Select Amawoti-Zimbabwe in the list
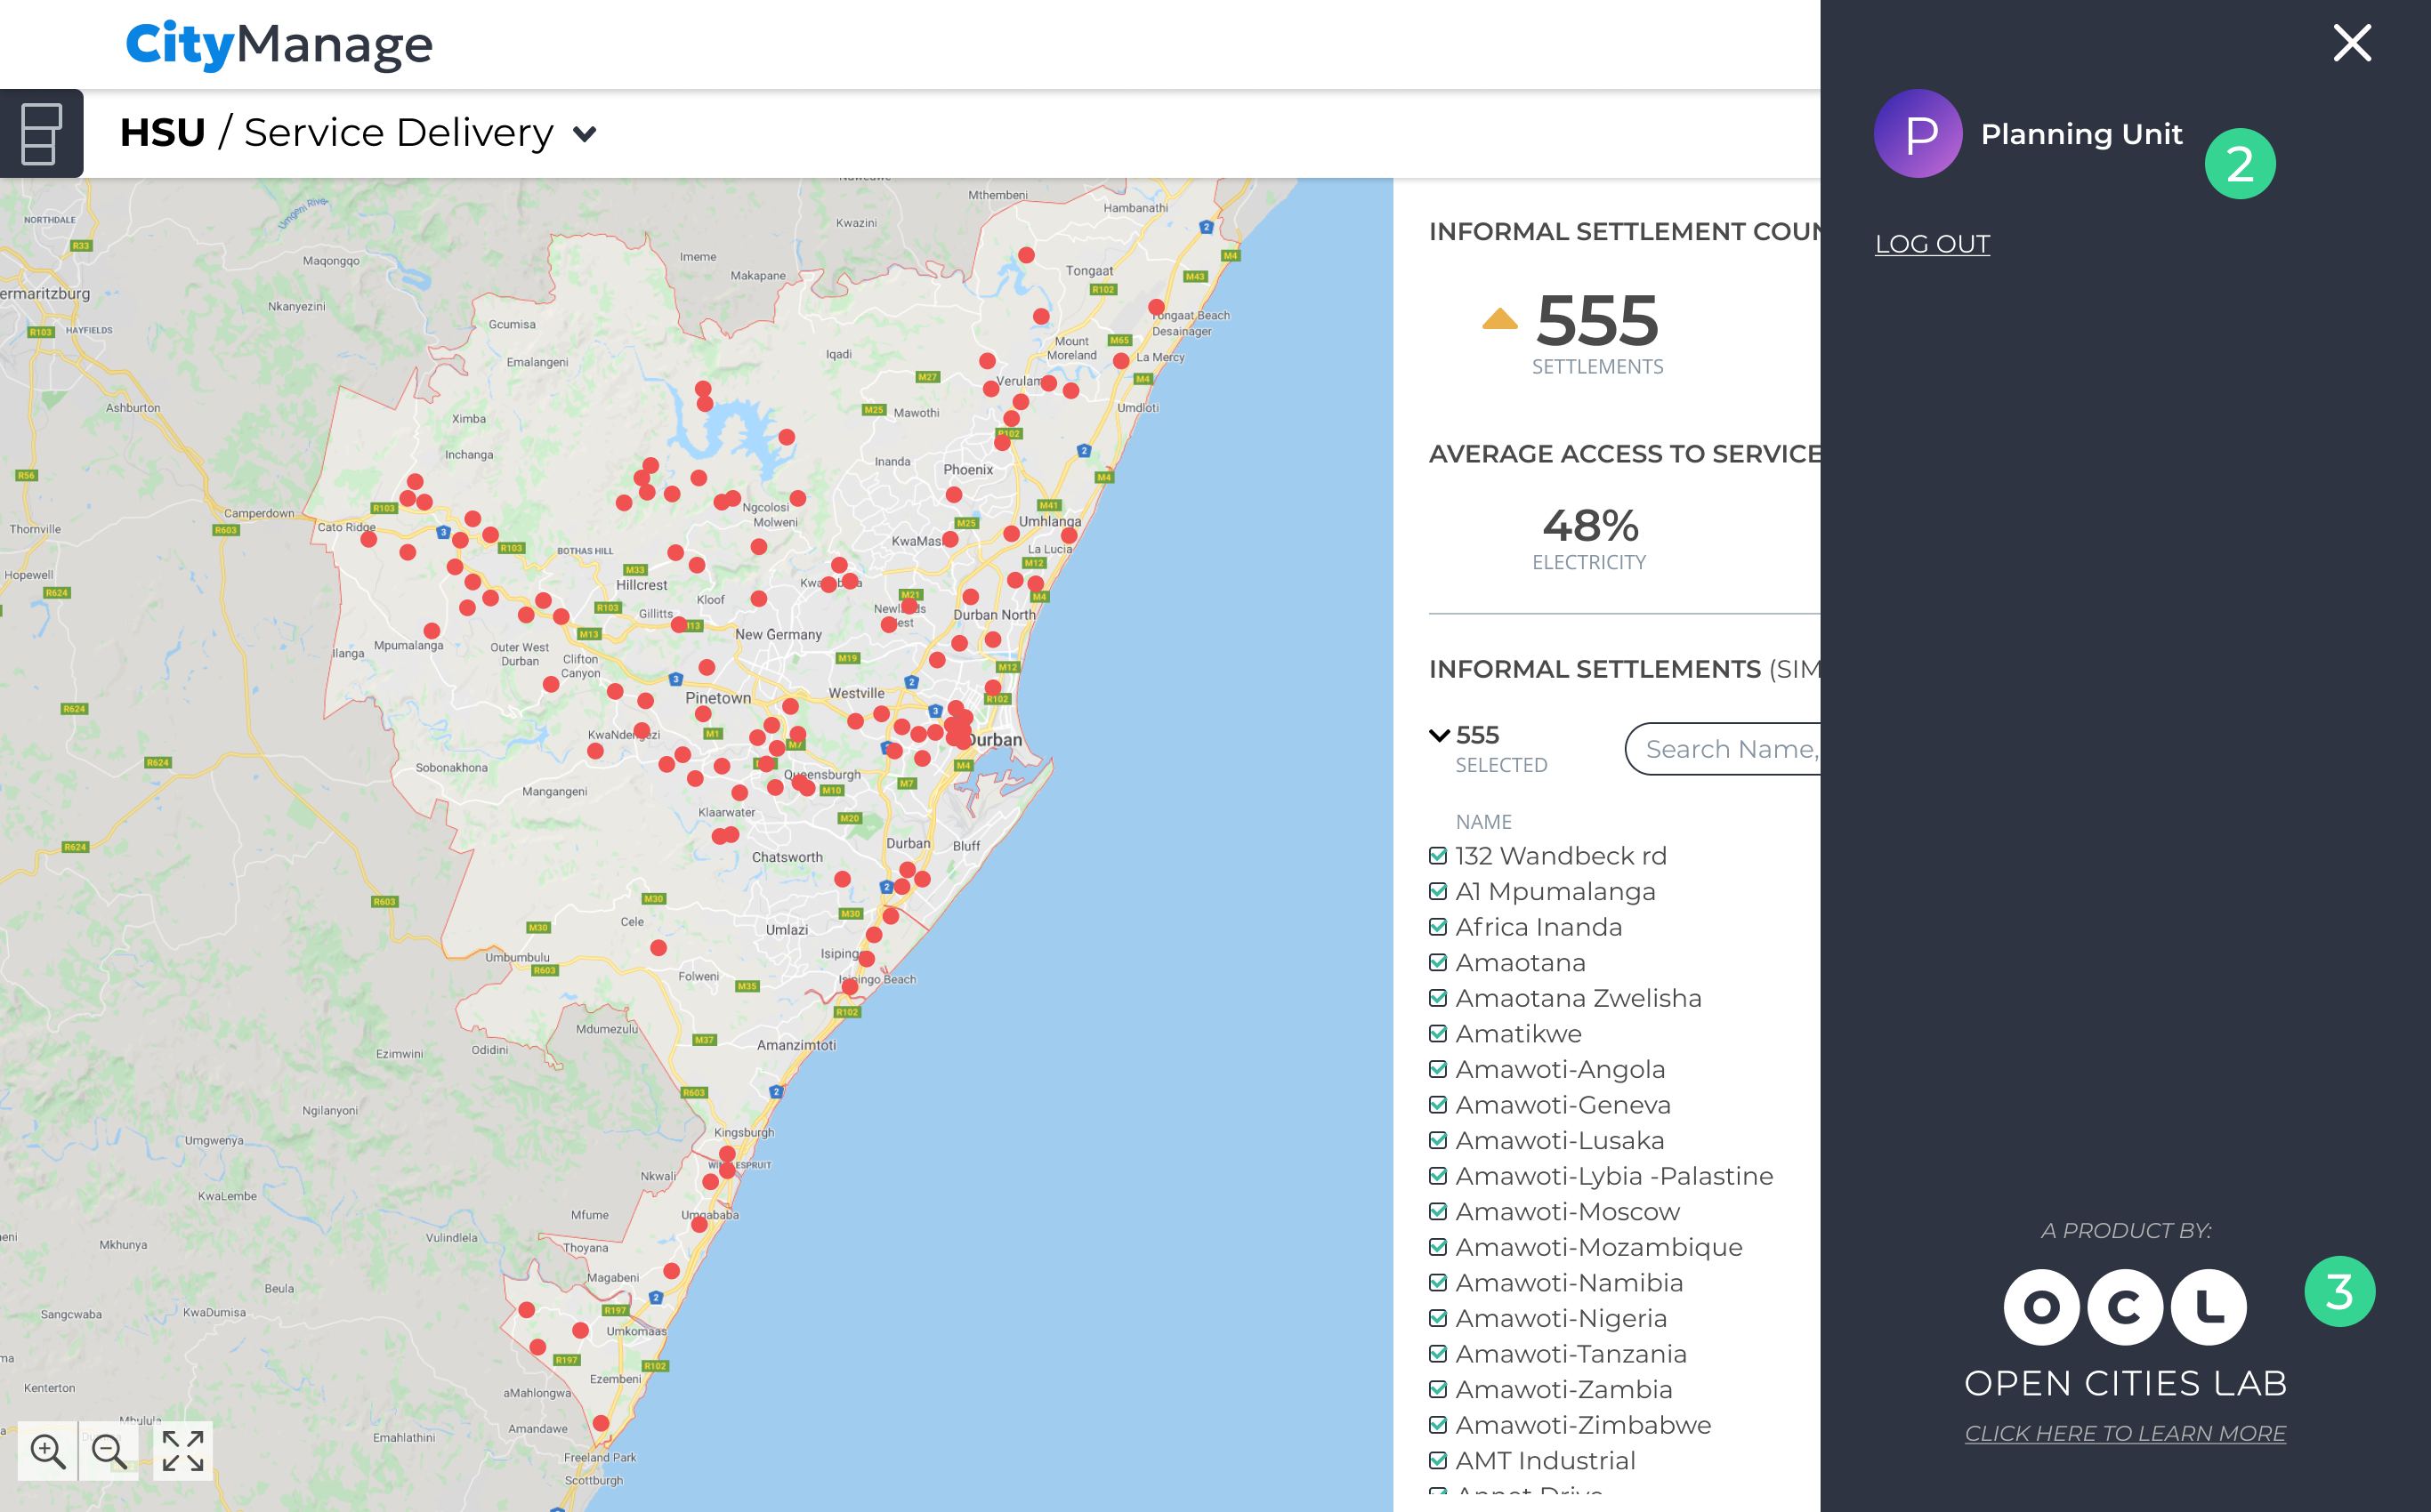 (x=1583, y=1425)
